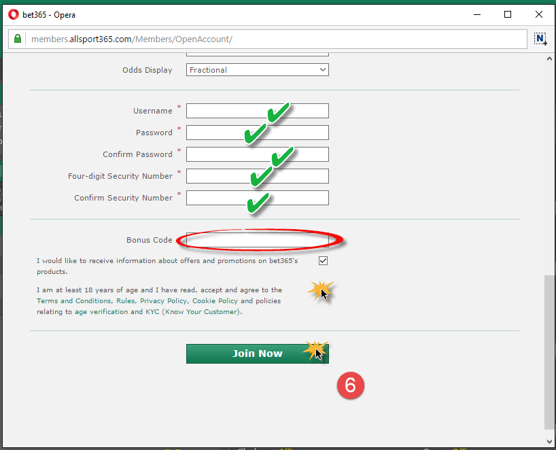Untick the offers and promotions checkbox
Viewport: 556px width, 450px height.
[323, 260]
